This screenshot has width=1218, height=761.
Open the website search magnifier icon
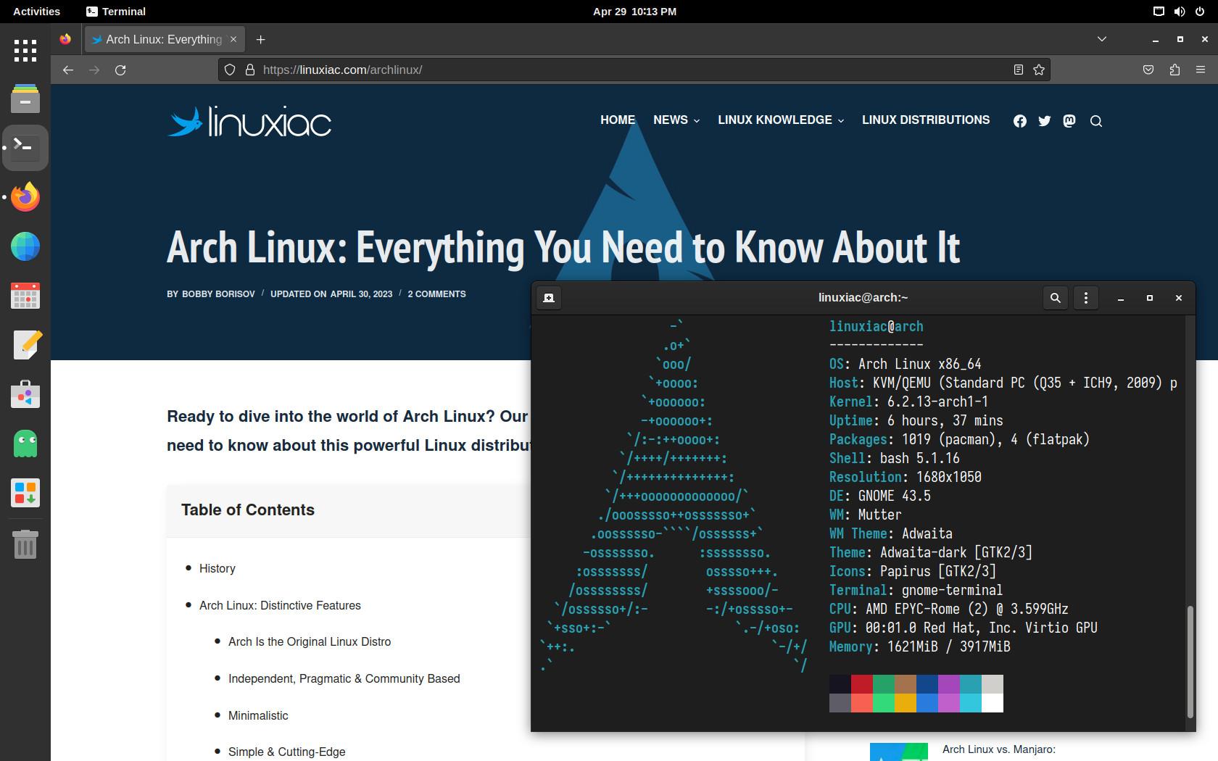point(1095,121)
